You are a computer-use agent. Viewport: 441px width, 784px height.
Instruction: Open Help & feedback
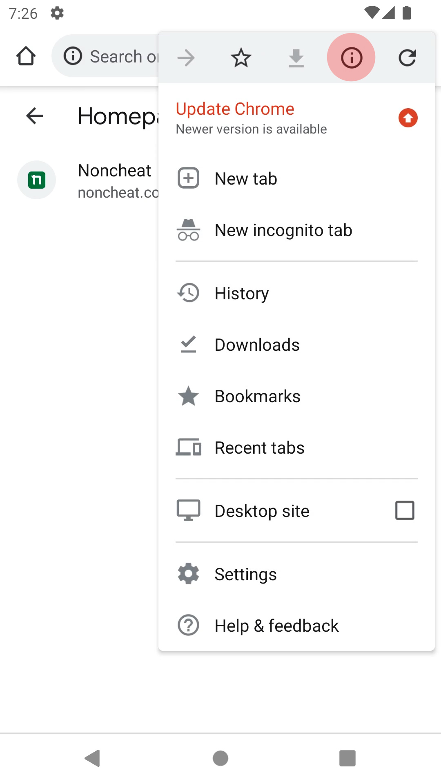click(x=296, y=626)
